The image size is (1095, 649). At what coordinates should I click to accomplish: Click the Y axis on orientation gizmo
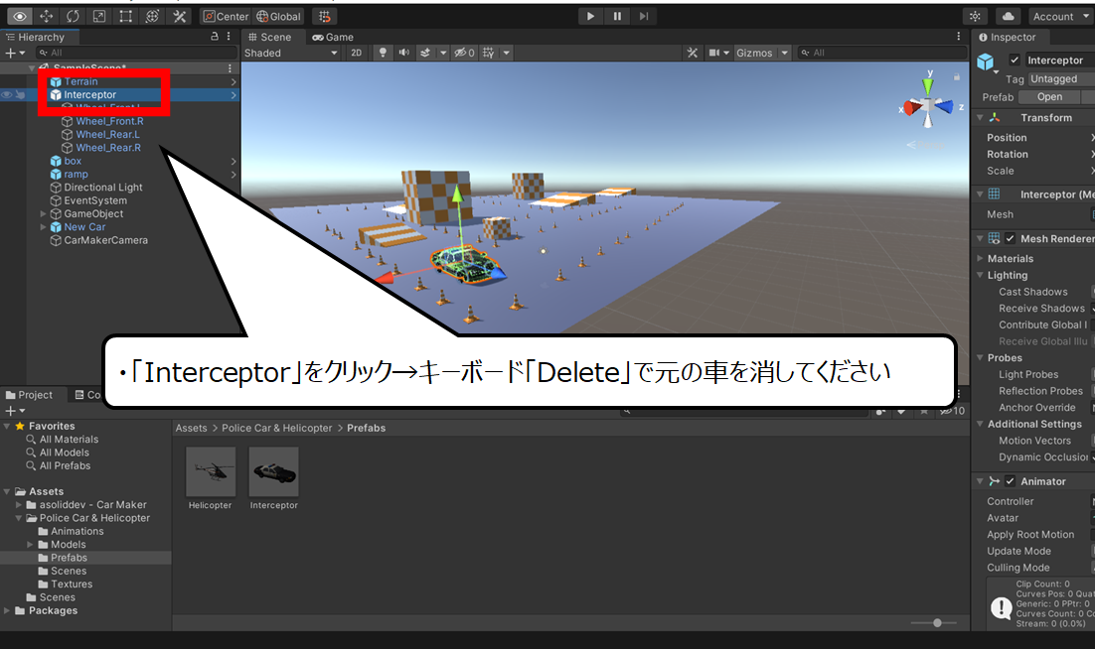(928, 84)
